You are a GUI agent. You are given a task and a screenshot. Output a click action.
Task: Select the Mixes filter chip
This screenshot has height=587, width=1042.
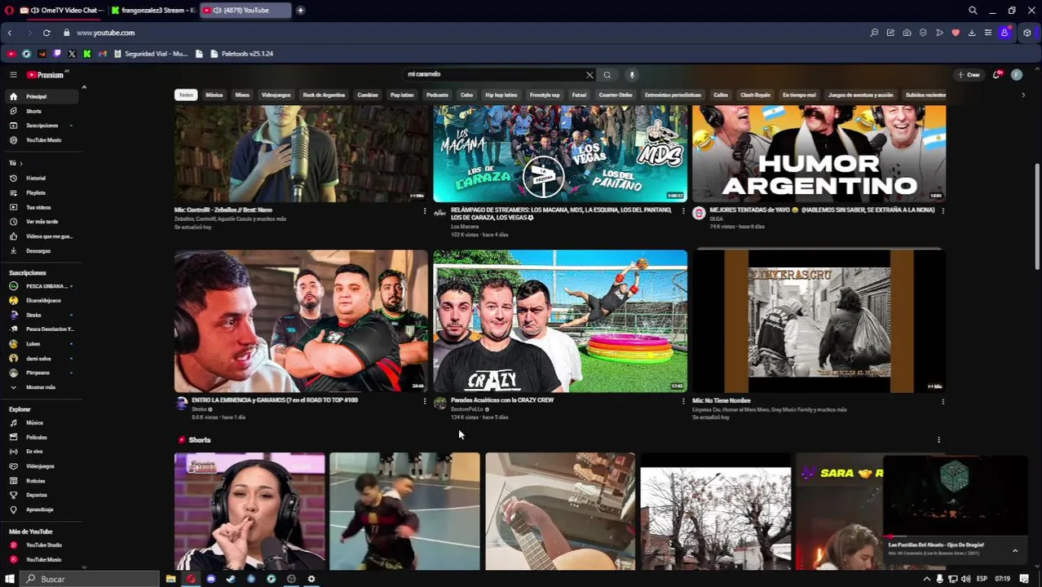242,95
